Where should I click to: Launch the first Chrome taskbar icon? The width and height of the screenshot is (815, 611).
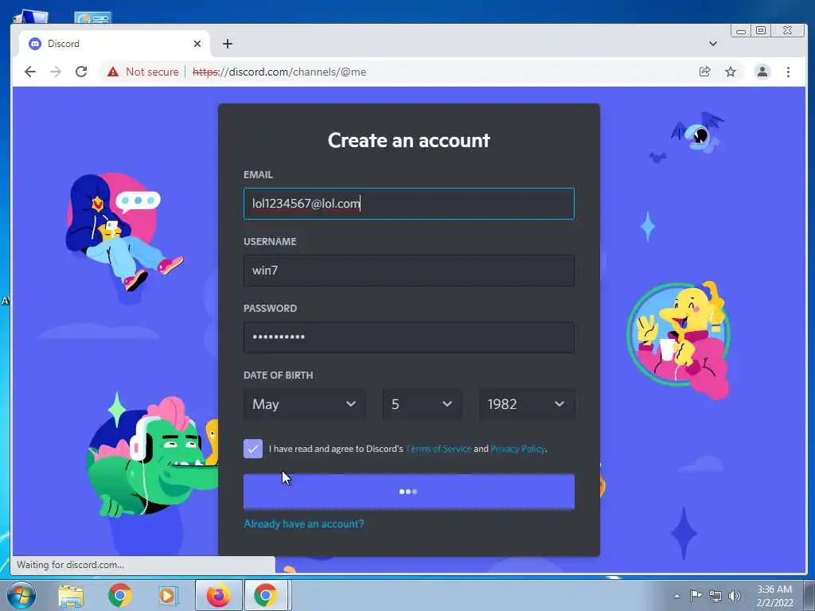[120, 595]
